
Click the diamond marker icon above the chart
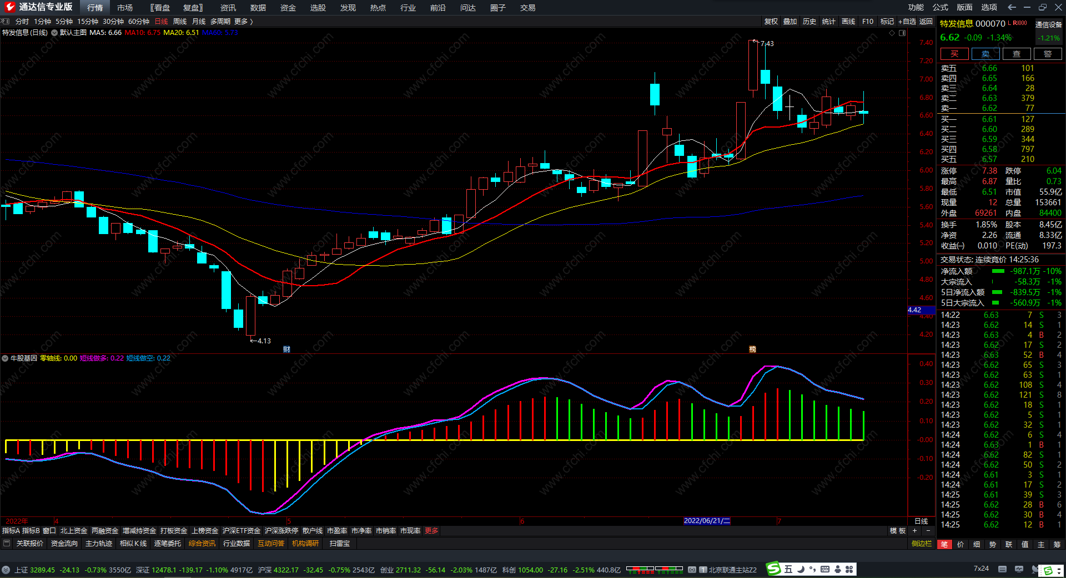click(x=892, y=33)
